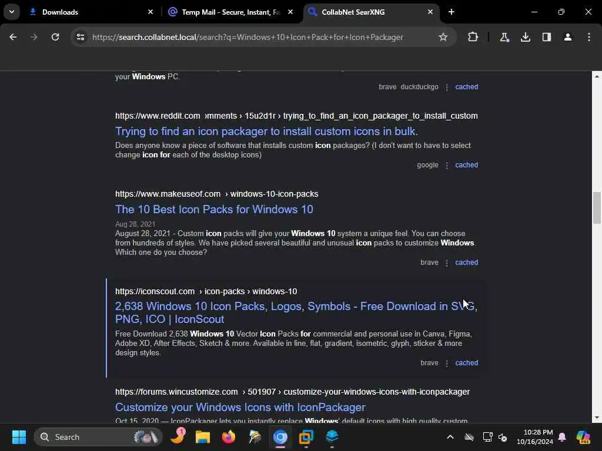Show hidden system tray icons
This screenshot has width=602, height=451.
click(x=450, y=437)
